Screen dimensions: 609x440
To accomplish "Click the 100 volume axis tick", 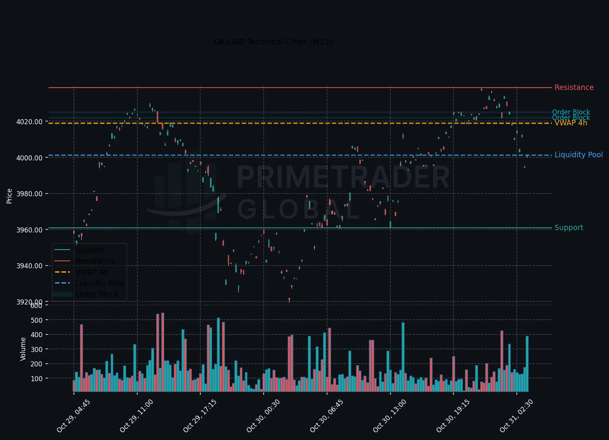I will coord(37,379).
